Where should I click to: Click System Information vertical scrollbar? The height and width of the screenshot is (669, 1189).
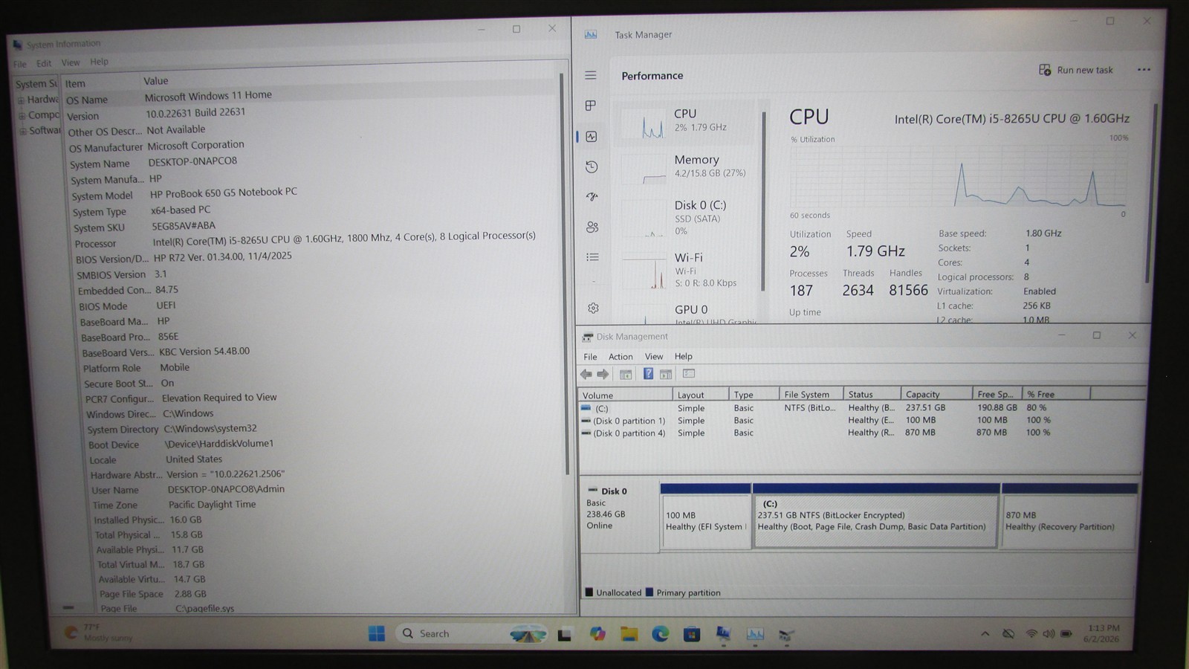coord(565,275)
